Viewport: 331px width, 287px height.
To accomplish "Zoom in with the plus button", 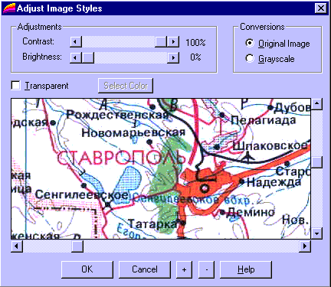I will click(184, 269).
